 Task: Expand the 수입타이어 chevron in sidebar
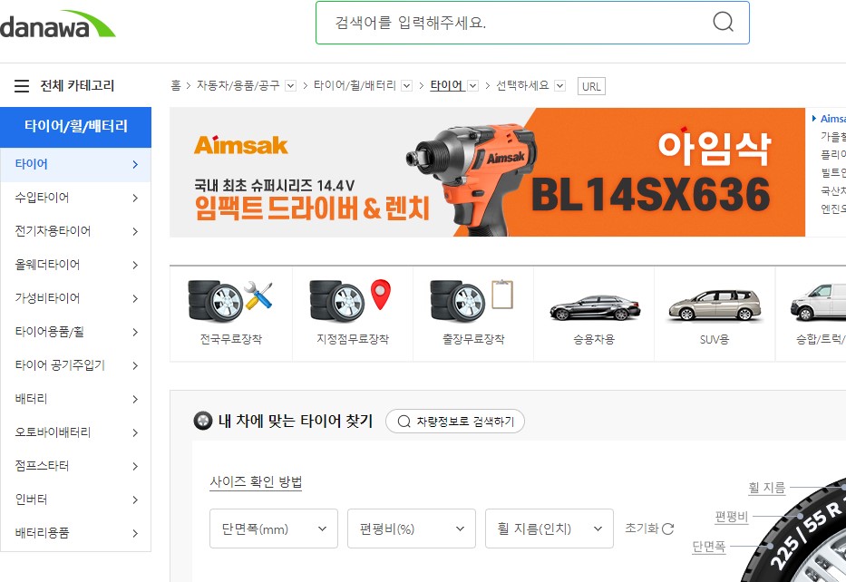pos(135,198)
